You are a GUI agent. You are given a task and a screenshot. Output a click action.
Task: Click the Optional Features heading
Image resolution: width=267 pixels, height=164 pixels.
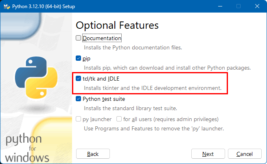(117, 26)
